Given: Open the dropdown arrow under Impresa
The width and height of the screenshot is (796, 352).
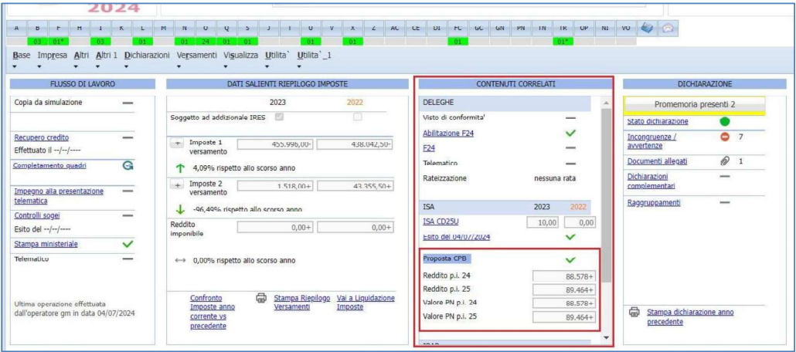Looking at the screenshot, I should pyautogui.click(x=41, y=66).
